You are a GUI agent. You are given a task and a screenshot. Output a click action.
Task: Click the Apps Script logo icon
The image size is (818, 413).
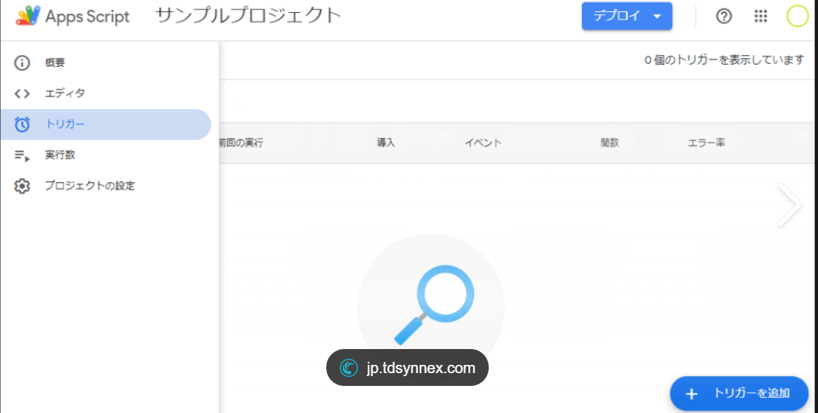pyautogui.click(x=28, y=17)
